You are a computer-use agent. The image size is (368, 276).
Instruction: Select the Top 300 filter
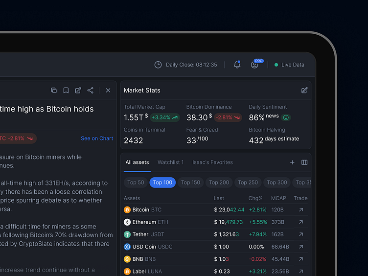pos(277,183)
